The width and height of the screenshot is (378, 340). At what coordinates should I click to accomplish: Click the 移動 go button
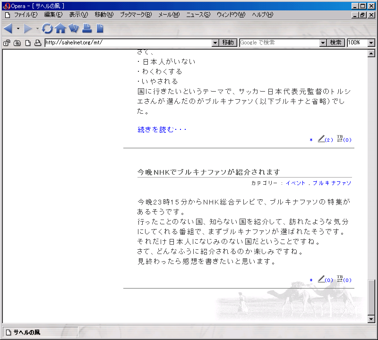228,43
